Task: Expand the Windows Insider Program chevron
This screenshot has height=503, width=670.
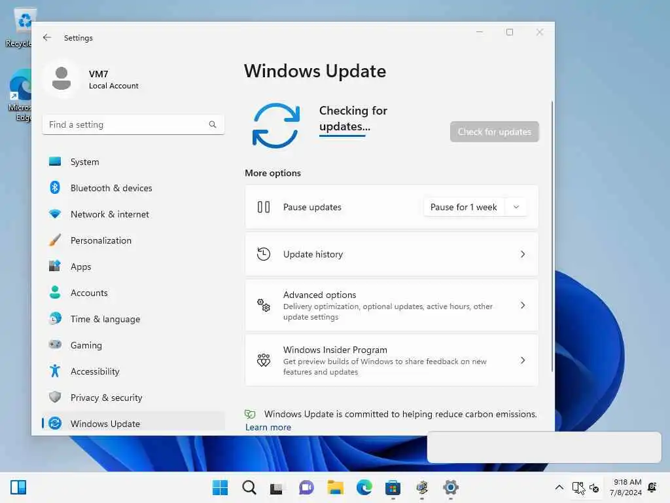Action: pyautogui.click(x=523, y=360)
